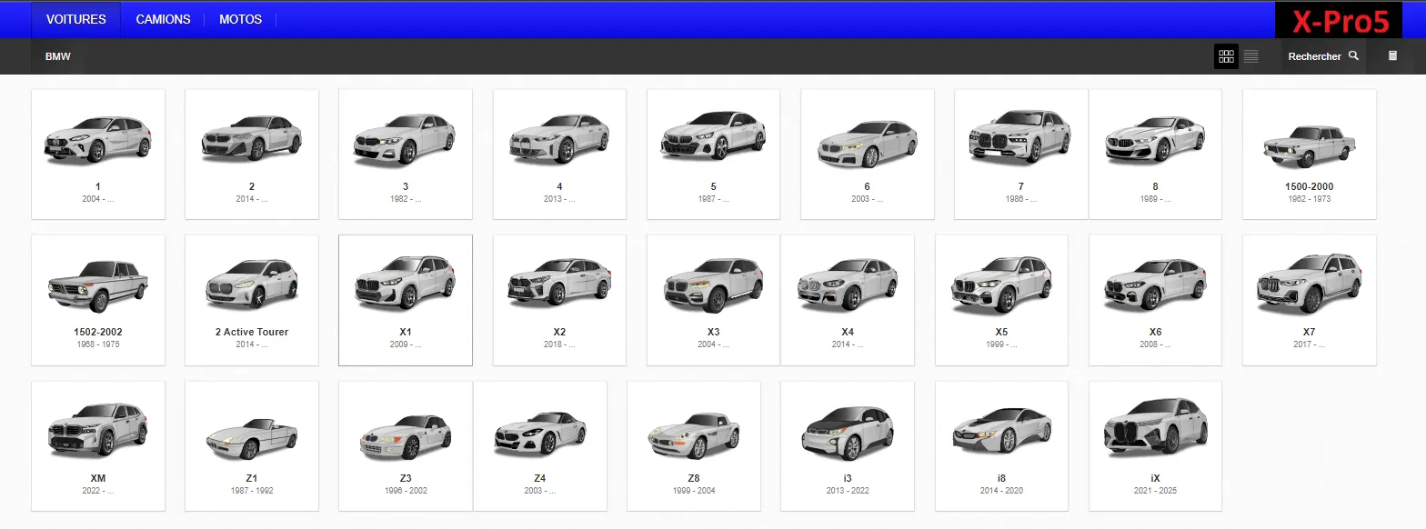This screenshot has width=1426, height=529.
Task: Click the '2014 - 2020' year text
Action: pos(1002,491)
